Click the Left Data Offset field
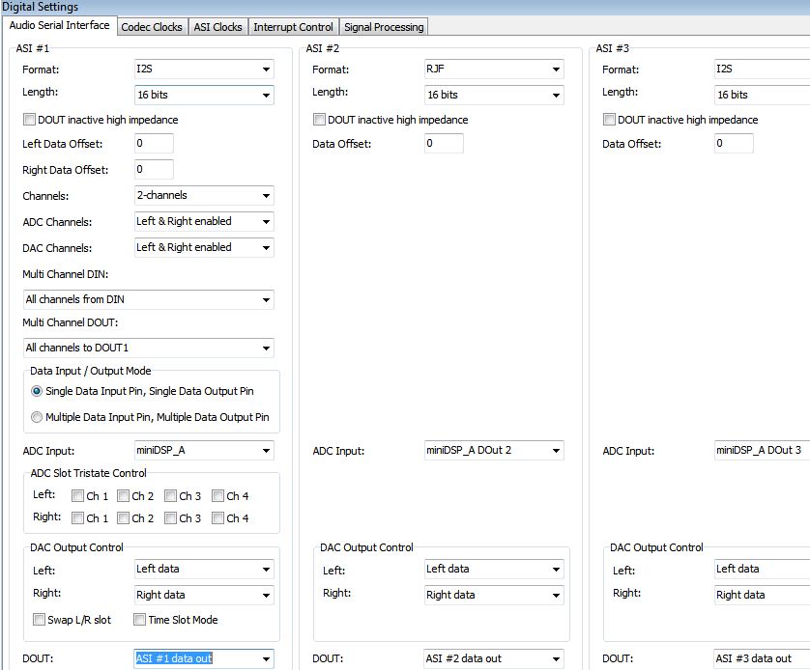The width and height of the screenshot is (810, 670). pos(154,144)
